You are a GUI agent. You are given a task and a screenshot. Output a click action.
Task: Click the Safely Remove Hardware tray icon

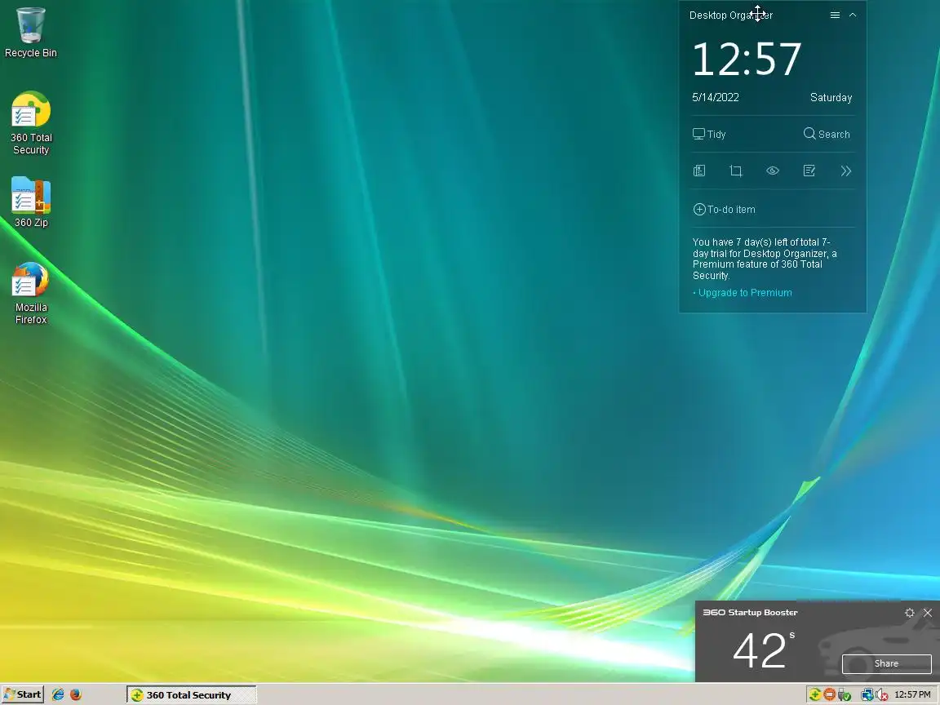click(x=844, y=695)
